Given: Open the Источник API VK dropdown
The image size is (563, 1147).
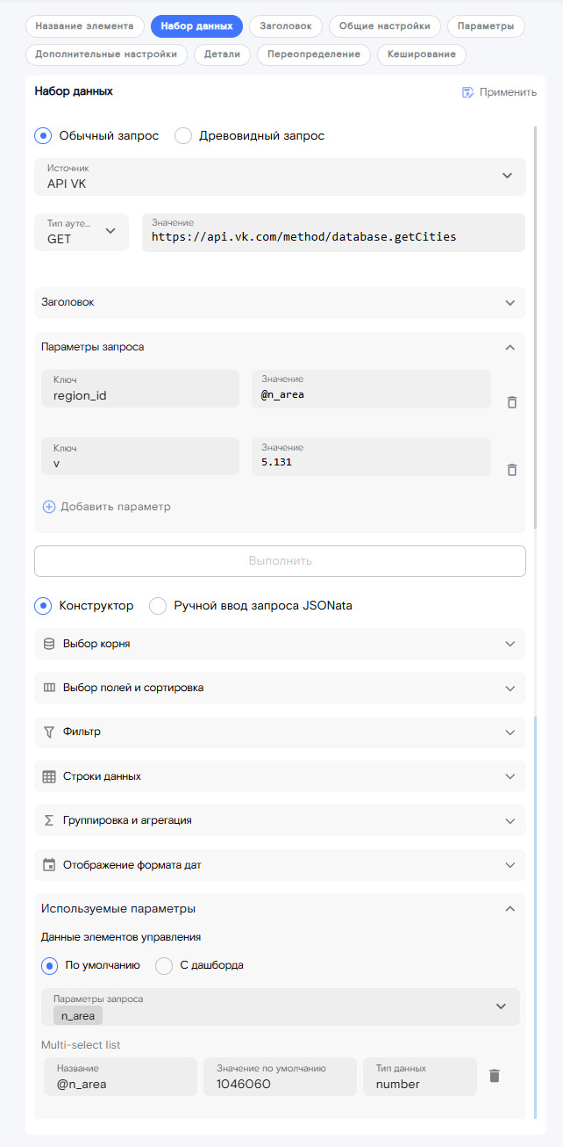Looking at the screenshot, I should pyautogui.click(x=280, y=177).
